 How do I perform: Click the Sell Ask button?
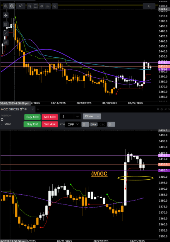pyautogui.click(x=50, y=124)
